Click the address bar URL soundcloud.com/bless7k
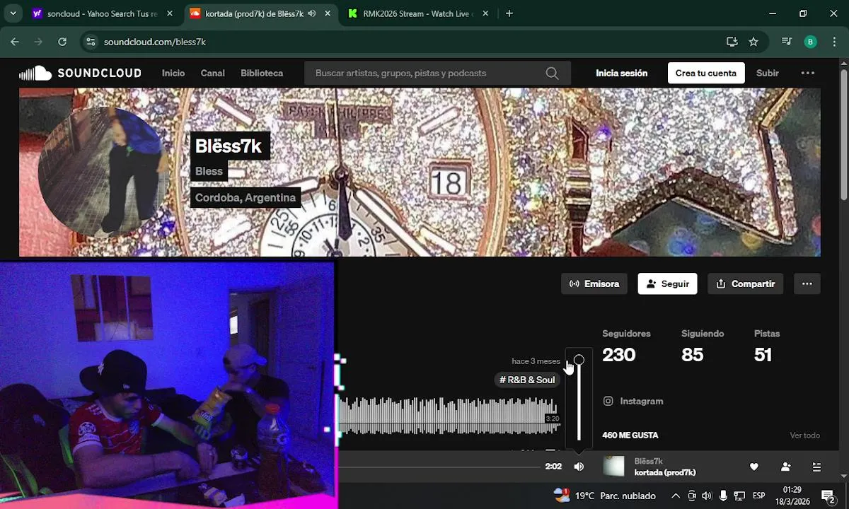 [x=155, y=42]
